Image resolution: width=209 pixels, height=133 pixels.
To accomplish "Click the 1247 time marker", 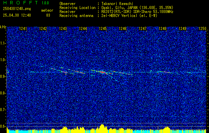I will tap(143, 29).
